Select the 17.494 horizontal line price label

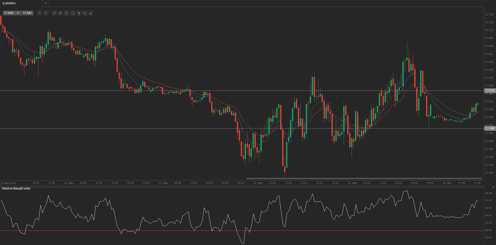[490, 128]
